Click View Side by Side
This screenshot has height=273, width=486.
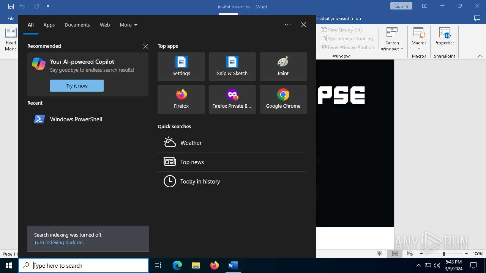pyautogui.click(x=342, y=30)
